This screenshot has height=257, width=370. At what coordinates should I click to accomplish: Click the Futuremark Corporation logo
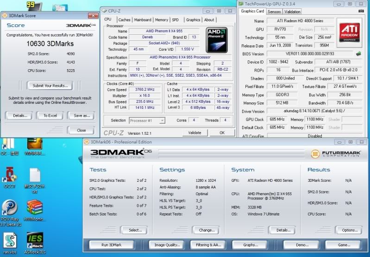[336, 154]
